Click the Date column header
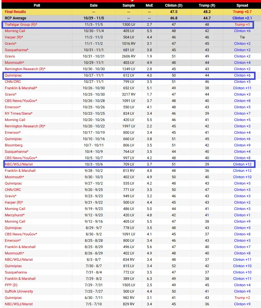 pyautogui.click(x=94, y=5)
